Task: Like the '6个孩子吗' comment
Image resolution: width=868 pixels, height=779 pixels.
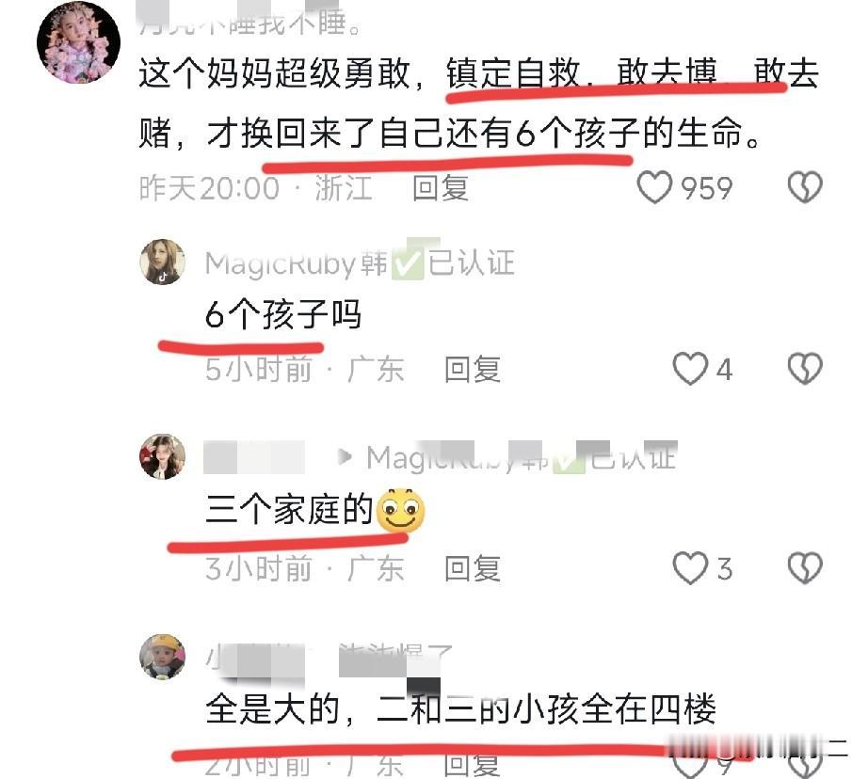Action: click(x=690, y=369)
